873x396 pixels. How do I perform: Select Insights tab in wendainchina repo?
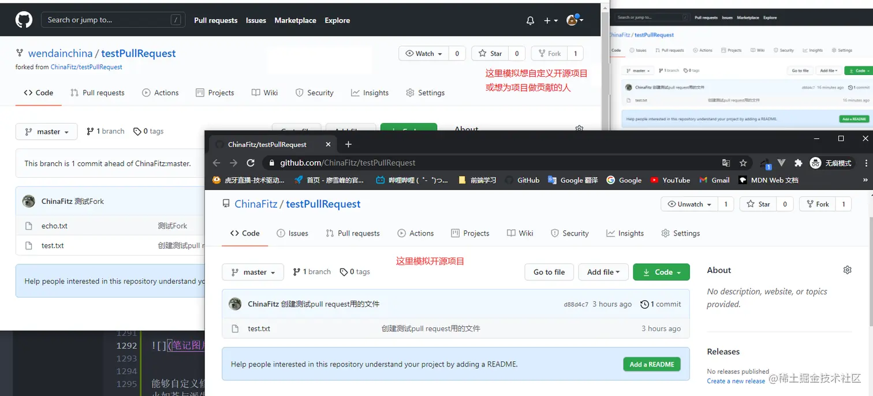click(x=370, y=92)
